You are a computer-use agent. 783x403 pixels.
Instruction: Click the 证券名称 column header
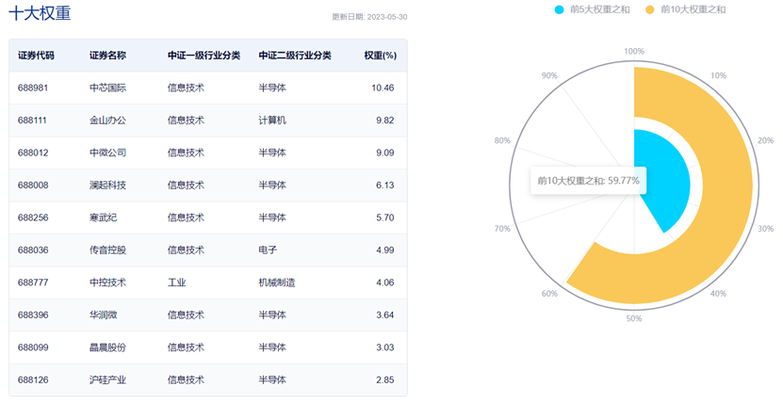107,56
